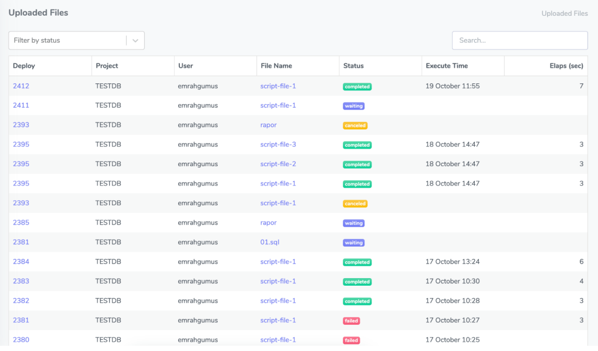Viewport: 598px width, 351px height.
Task: Click the canceled badge in the rapor row
Action: coord(355,125)
